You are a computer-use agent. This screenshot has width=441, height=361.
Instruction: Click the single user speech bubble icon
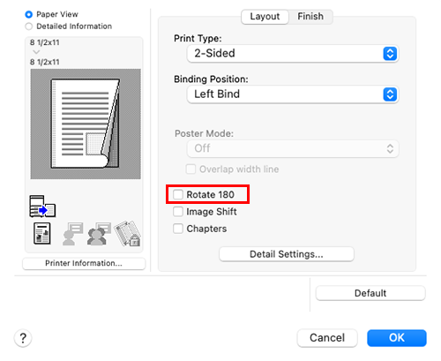[72, 234]
